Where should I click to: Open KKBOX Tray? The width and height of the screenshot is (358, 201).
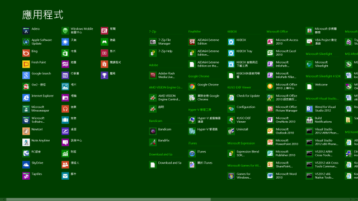point(231,53)
